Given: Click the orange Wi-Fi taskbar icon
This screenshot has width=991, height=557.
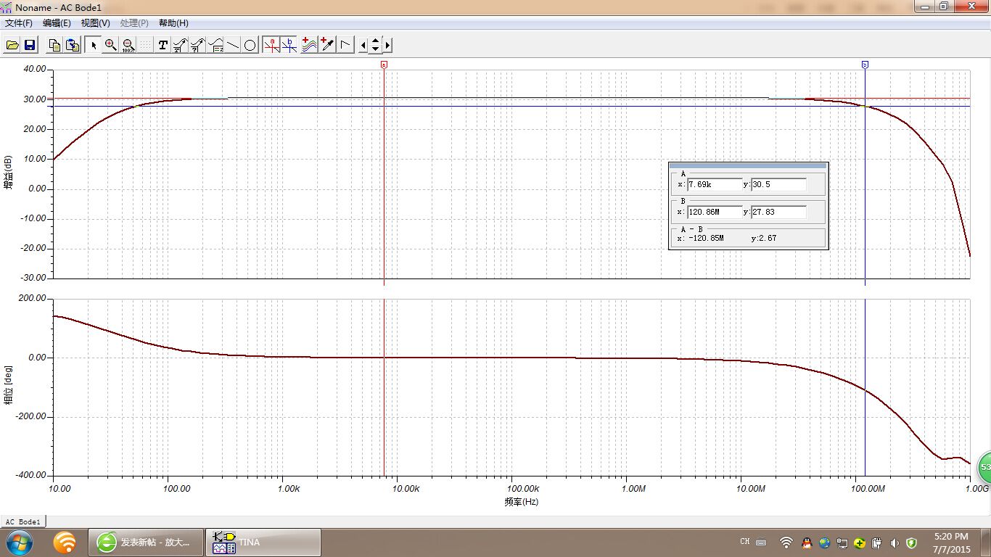Looking at the screenshot, I should (x=65, y=542).
